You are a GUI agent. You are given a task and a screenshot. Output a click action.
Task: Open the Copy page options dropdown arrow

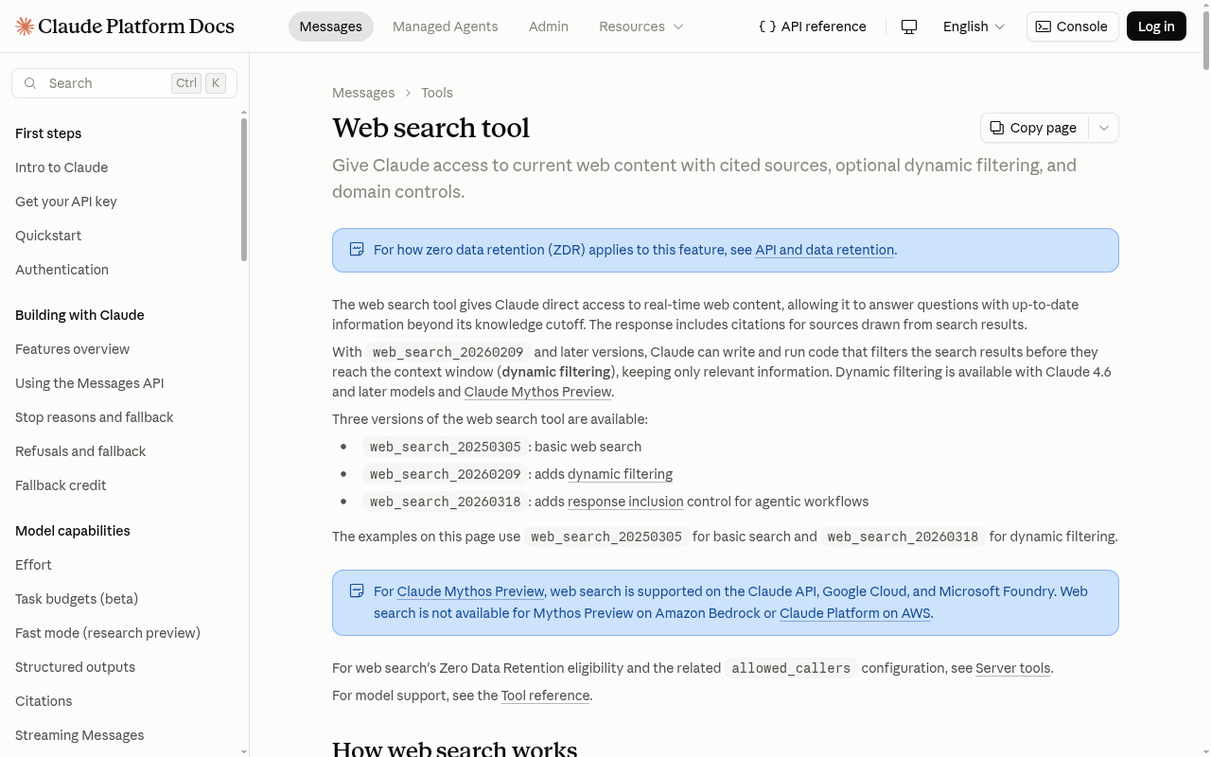pyautogui.click(x=1104, y=128)
